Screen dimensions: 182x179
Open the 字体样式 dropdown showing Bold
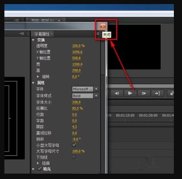[85, 96]
